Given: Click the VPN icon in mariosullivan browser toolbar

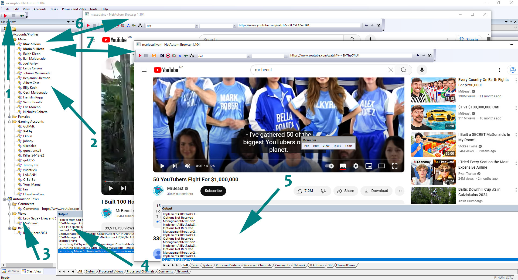Looking at the screenshot, I should tap(186, 56).
